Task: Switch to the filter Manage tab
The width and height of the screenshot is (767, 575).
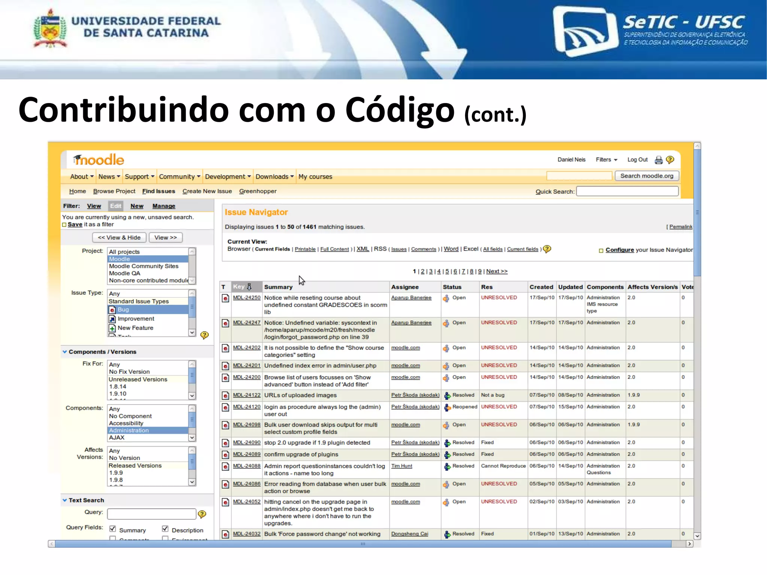Action: 164,206
